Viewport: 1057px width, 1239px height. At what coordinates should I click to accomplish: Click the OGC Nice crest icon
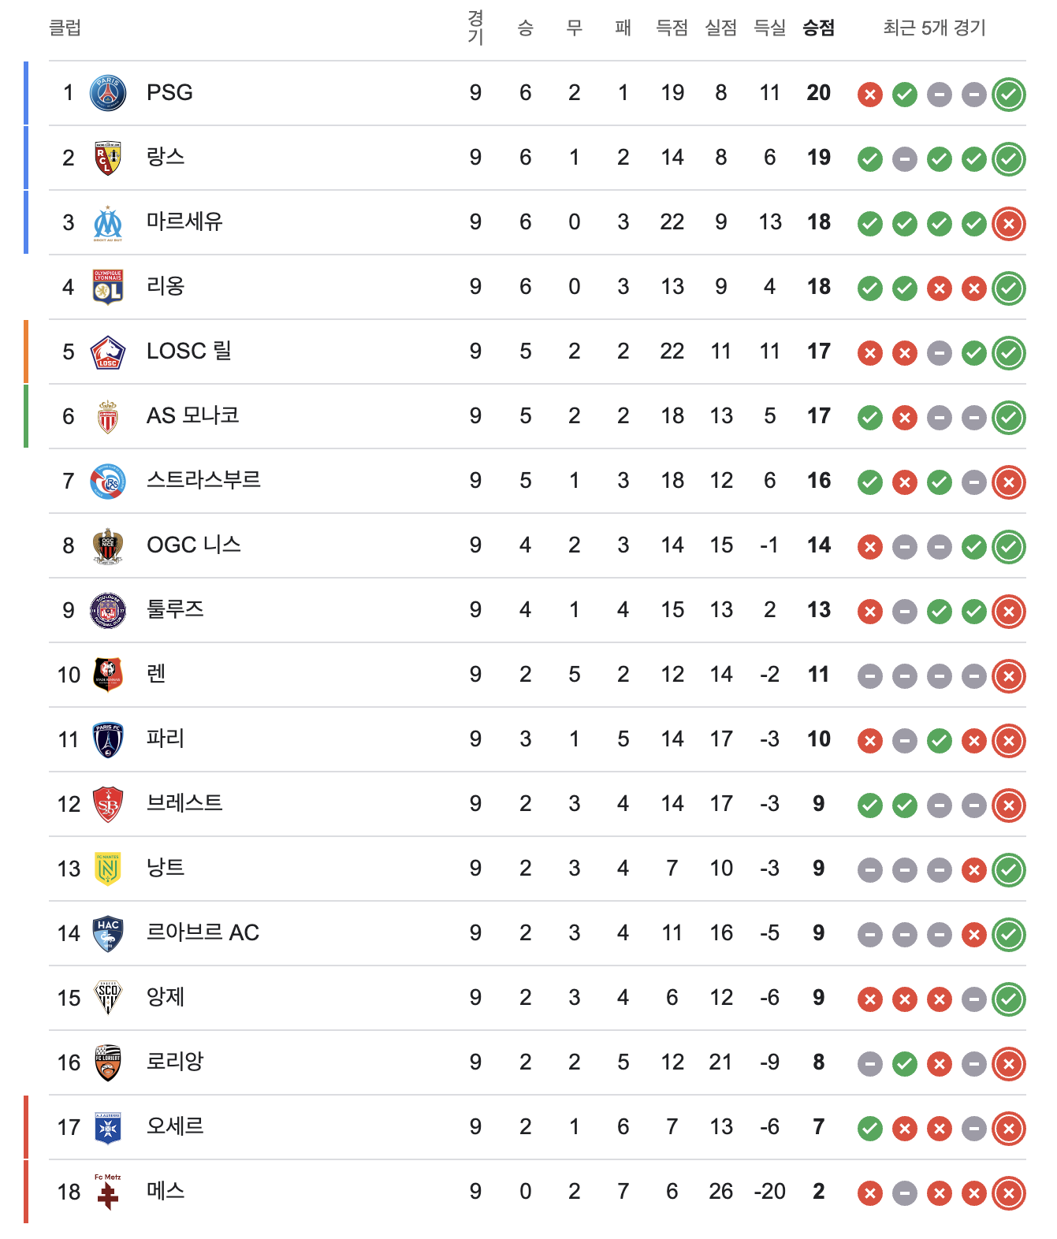pyautogui.click(x=108, y=546)
